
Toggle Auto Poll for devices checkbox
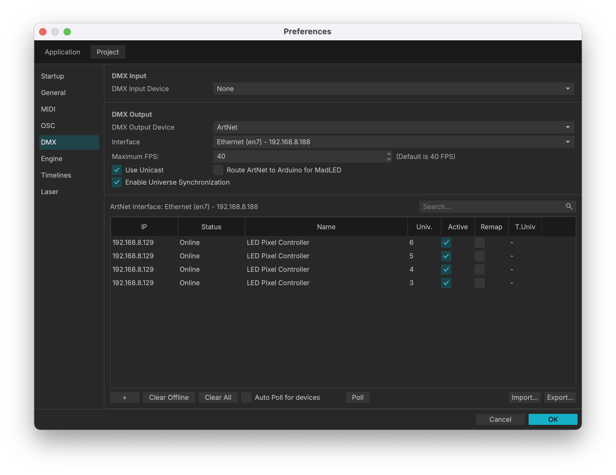[246, 397]
